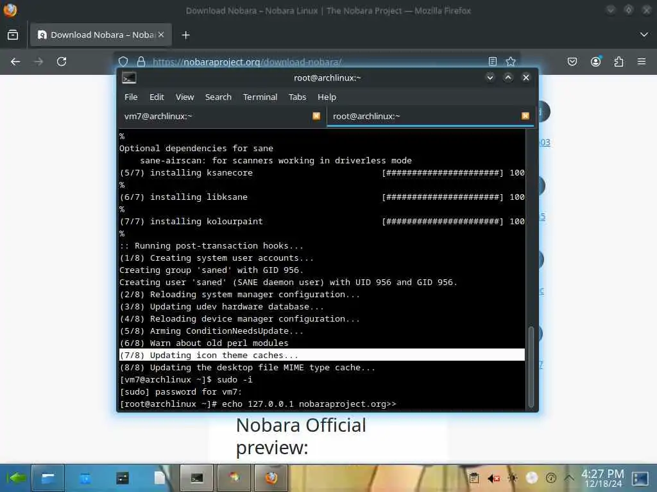Open the Firefox extensions puzzle icon
Screen dimensions: 657x492
tap(619, 62)
